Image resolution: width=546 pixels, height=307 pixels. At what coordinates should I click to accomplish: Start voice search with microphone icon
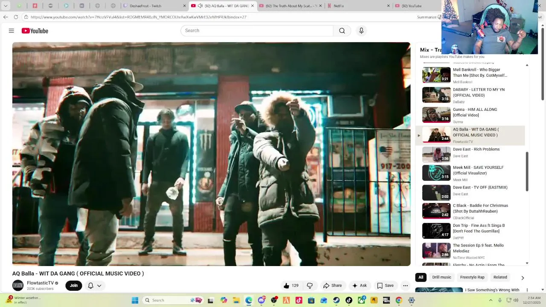[361, 31]
